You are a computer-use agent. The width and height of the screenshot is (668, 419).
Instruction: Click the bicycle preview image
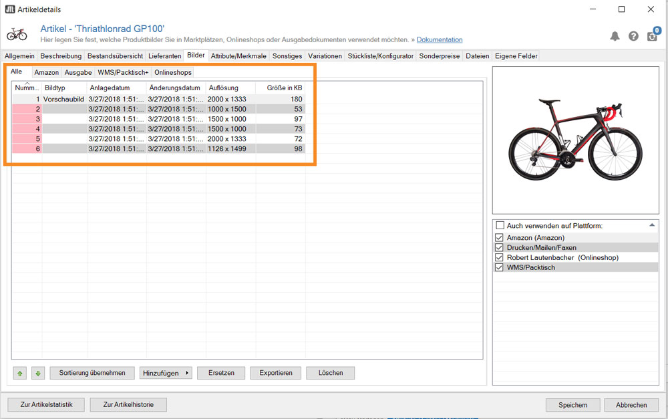(576, 140)
